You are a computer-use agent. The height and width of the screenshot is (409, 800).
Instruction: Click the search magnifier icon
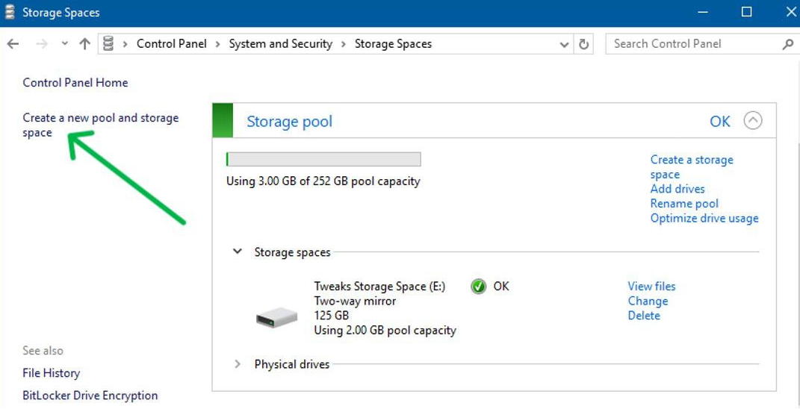click(x=787, y=44)
